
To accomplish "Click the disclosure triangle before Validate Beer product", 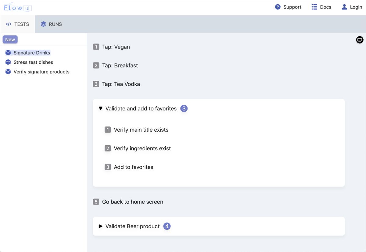I will 101,226.
